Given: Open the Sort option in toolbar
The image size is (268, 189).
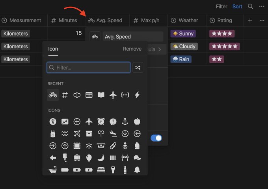Looking at the screenshot, I should point(237,6).
